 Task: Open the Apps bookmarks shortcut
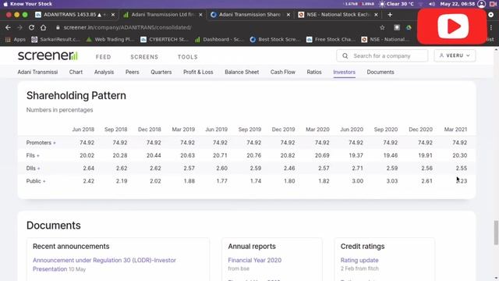coord(16,40)
